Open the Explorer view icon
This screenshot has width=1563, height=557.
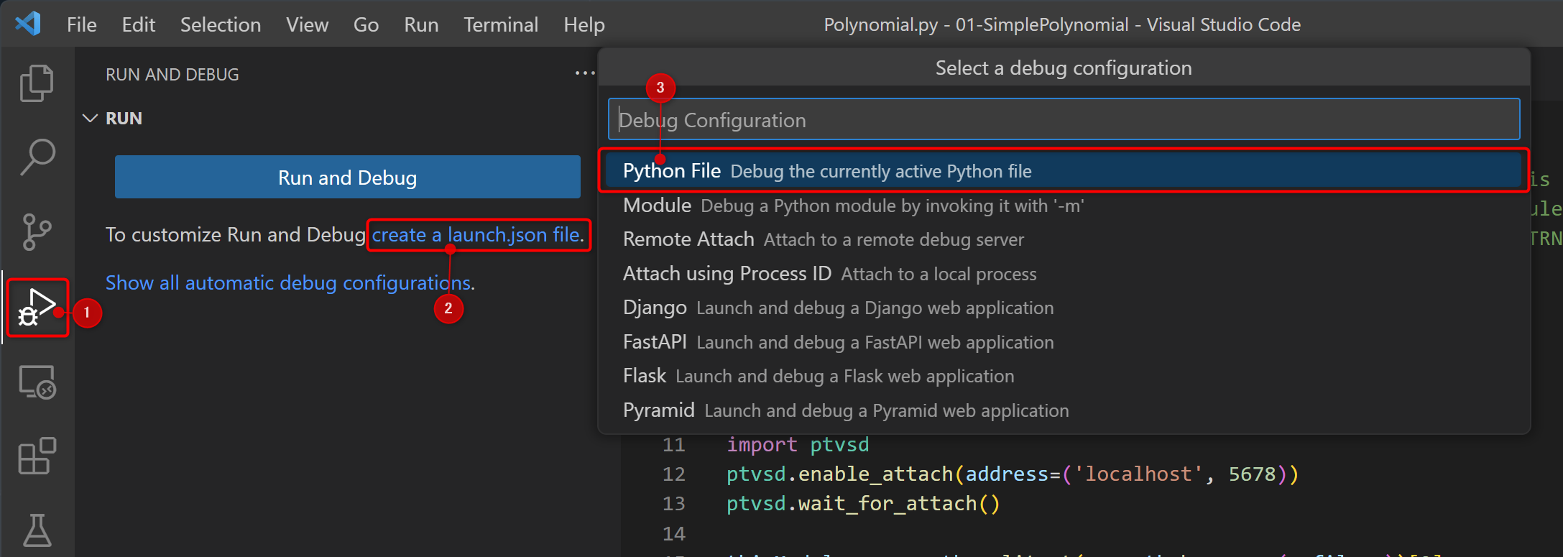tap(37, 83)
